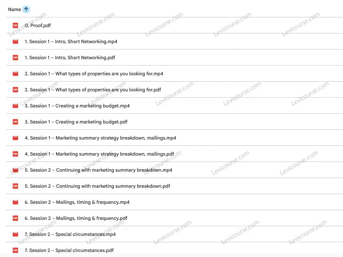Click PDF icon for Special circumstances.pdf
343x257 pixels.
point(15,250)
